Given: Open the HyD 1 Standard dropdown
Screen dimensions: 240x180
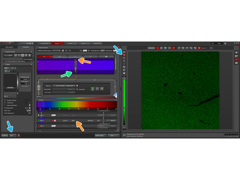Looking at the screenshot, I should 101,115.
